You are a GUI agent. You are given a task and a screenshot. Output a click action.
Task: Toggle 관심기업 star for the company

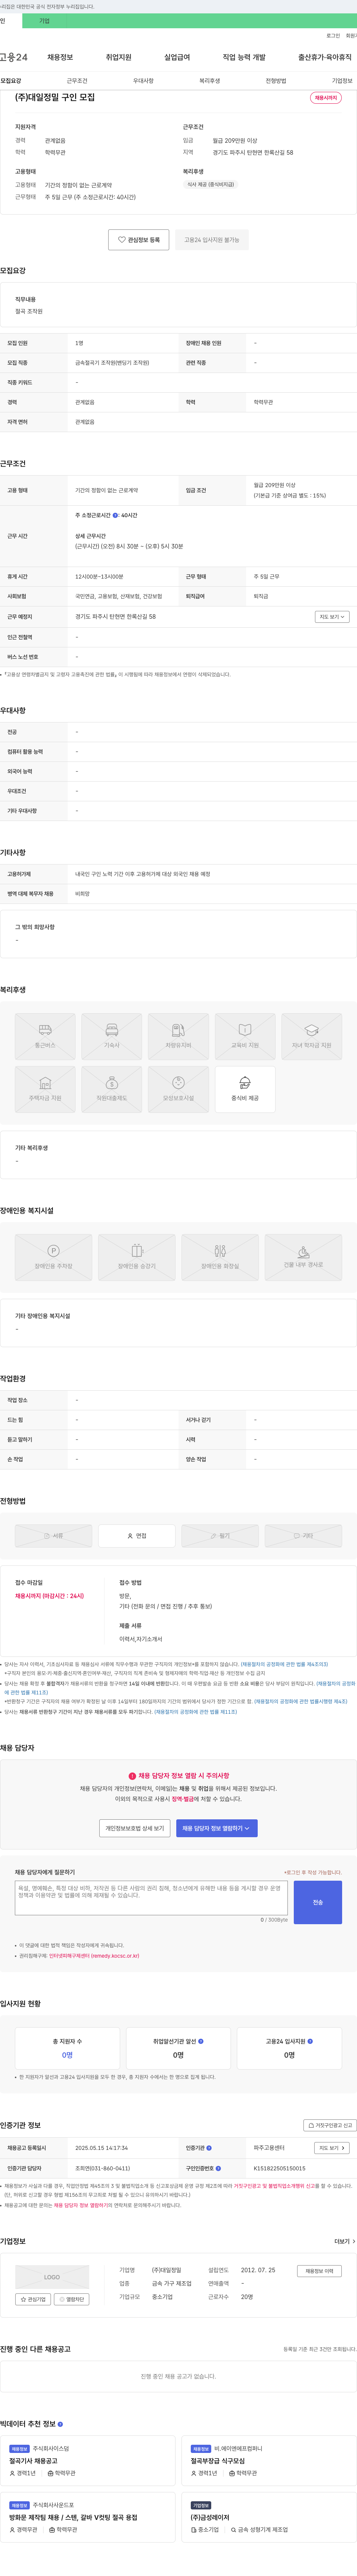tap(34, 2299)
